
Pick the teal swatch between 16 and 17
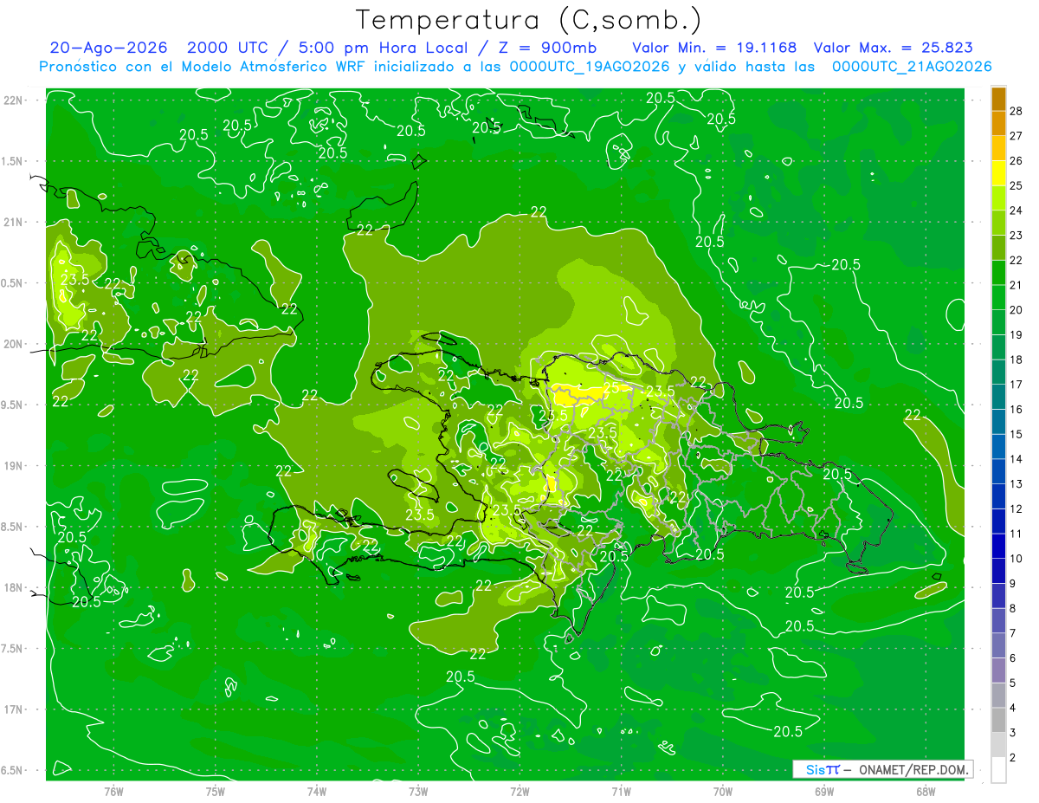(998, 397)
